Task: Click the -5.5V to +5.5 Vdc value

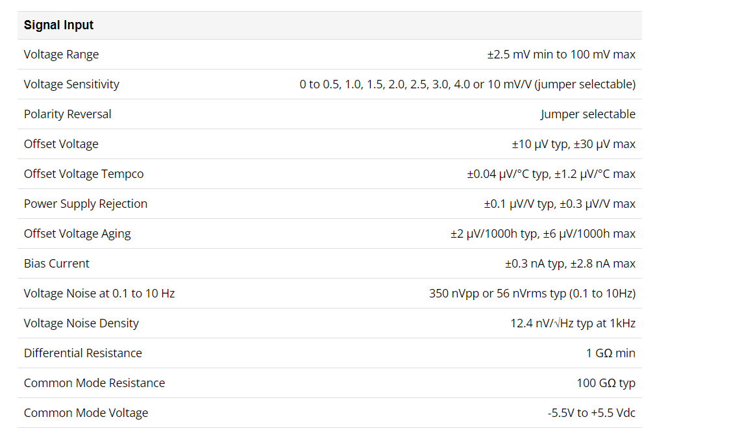Action: coord(591,412)
